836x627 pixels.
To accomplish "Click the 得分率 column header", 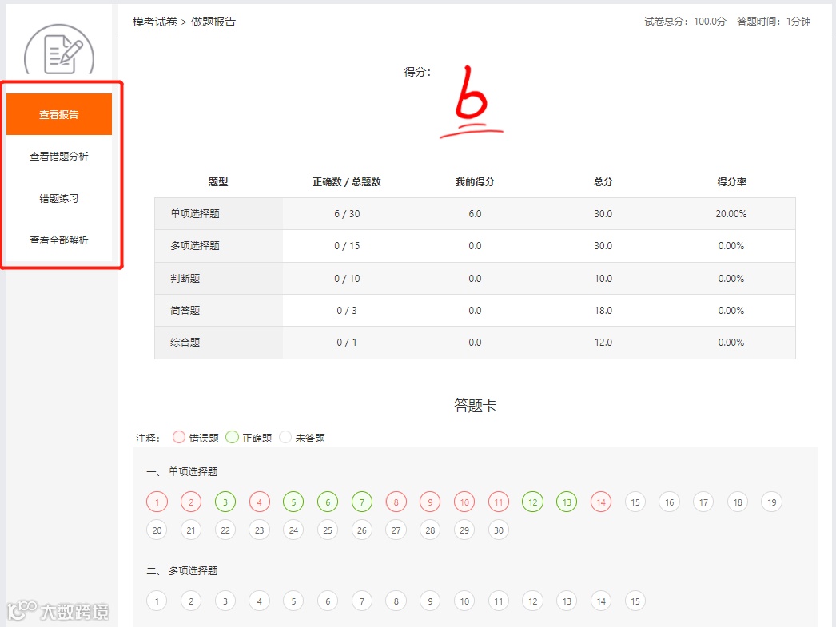I will 731,181.
